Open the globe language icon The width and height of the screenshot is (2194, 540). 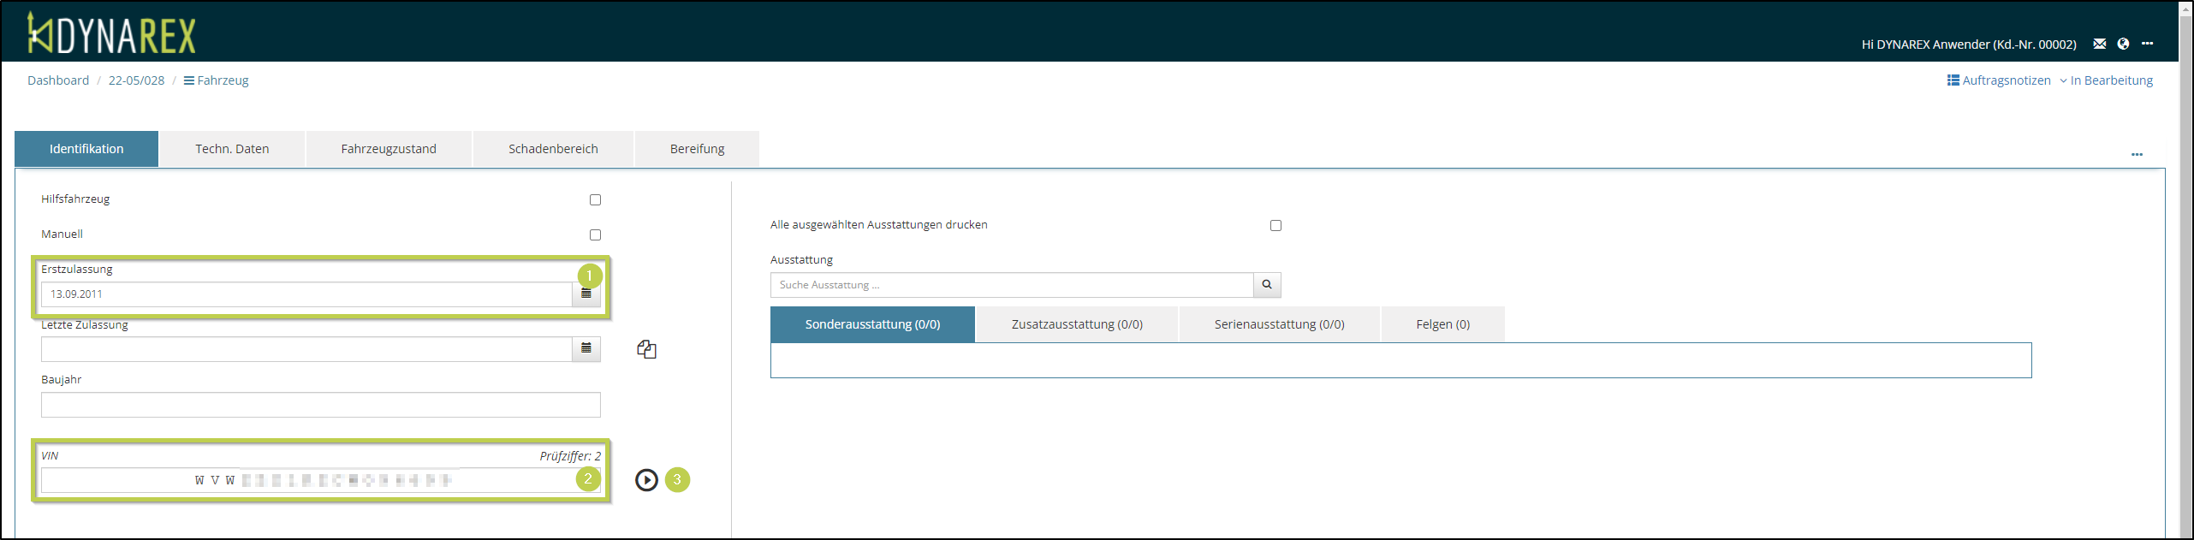click(x=2123, y=44)
